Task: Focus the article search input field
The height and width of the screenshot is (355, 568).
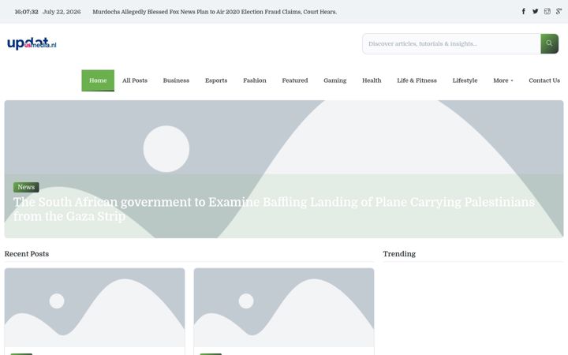Action: coord(451,43)
